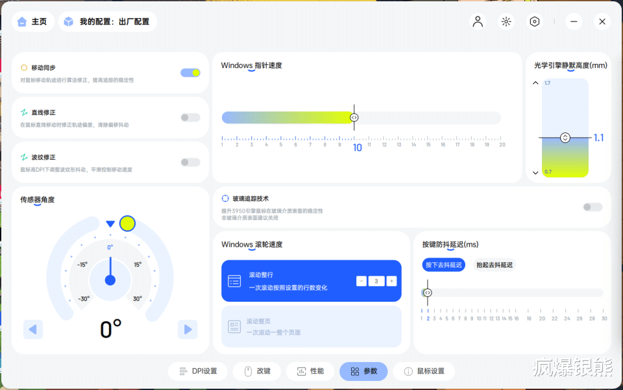The width and height of the screenshot is (623, 390).
Task: Select 抬起去抖延迟 tab
Action: [495, 265]
